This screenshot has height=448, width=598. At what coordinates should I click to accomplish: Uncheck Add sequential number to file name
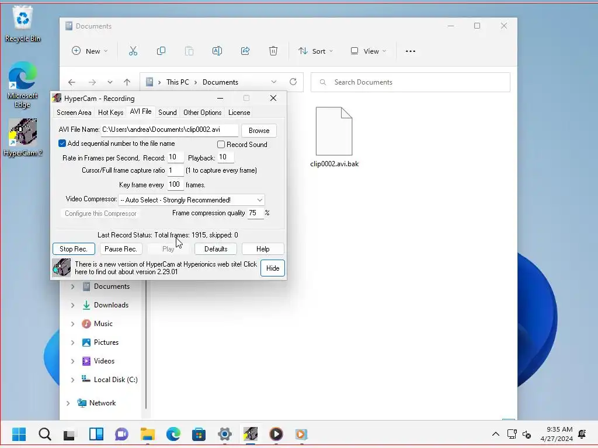pos(62,143)
